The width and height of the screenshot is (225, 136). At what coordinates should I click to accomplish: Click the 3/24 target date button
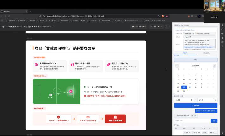(196, 60)
